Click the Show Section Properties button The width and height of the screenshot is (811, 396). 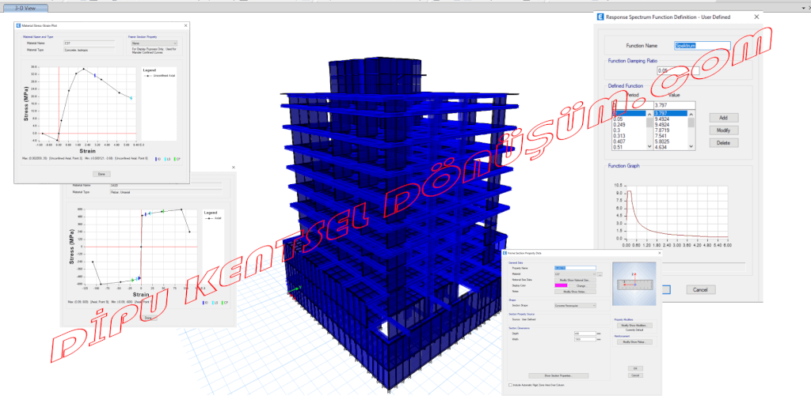tap(558, 375)
